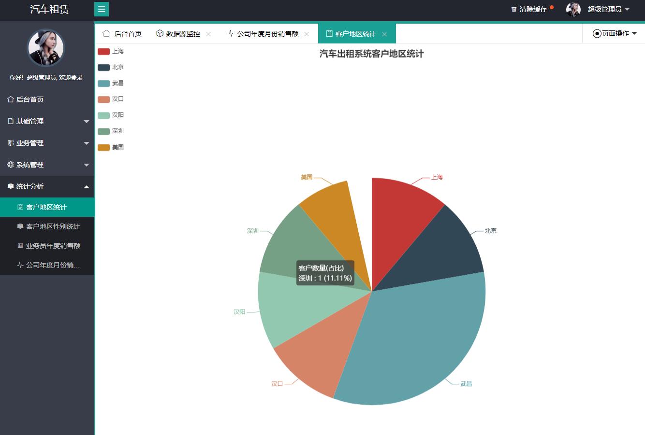This screenshot has height=435, width=645.
Task: Click the 北京 label beside the pie
Action: point(491,231)
